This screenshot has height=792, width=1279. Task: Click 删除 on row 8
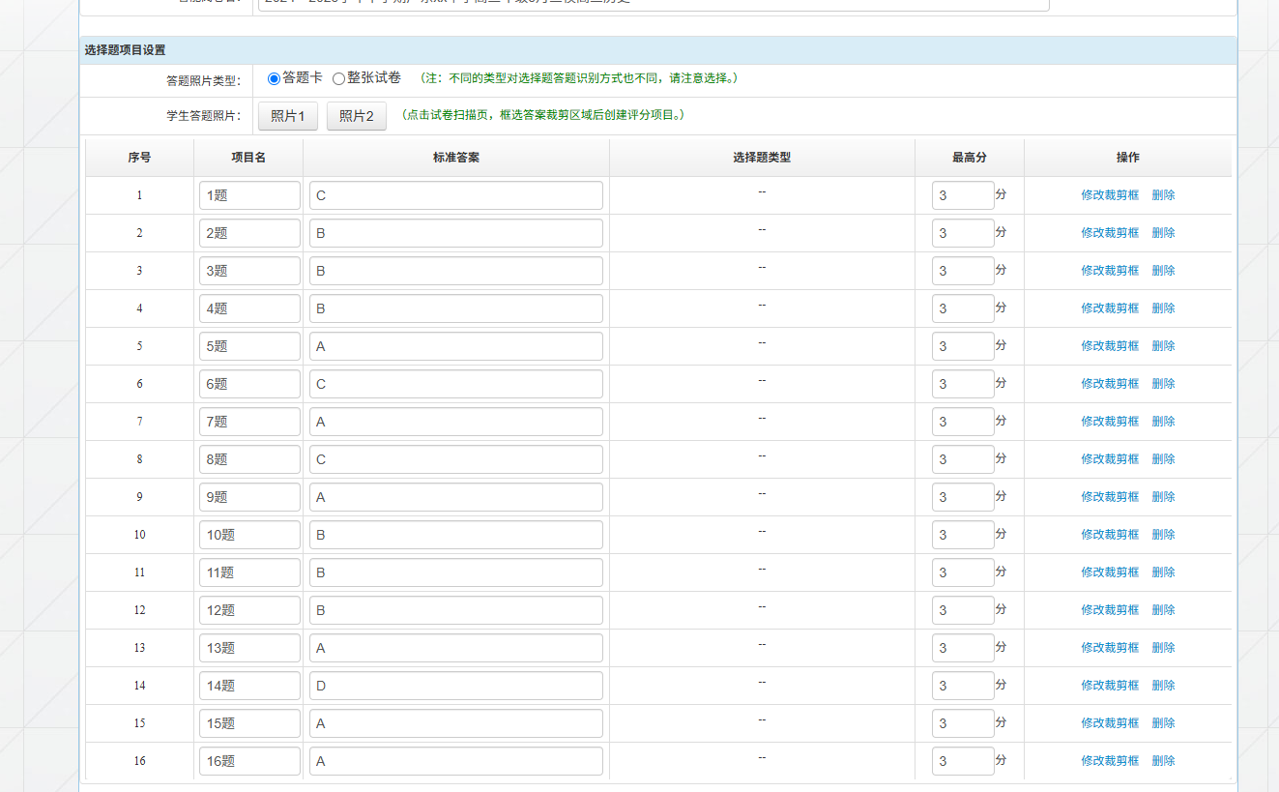[x=1163, y=459]
